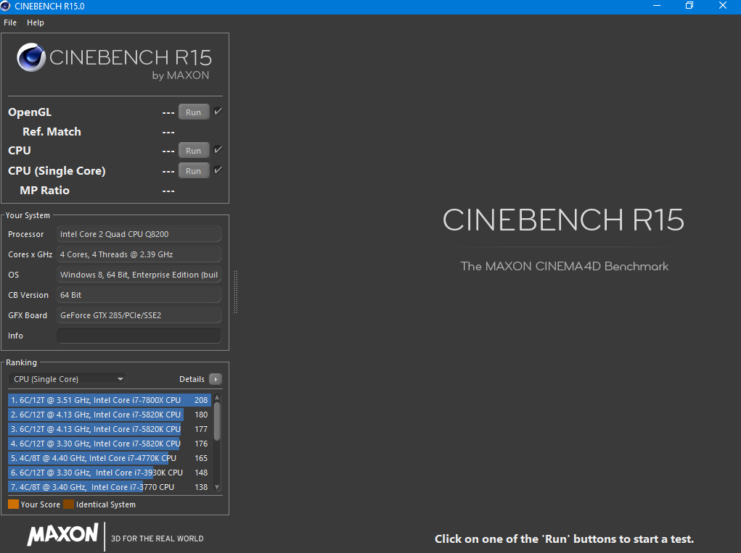Open the Help menu
Image resolution: width=741 pixels, height=553 pixels.
(36, 22)
